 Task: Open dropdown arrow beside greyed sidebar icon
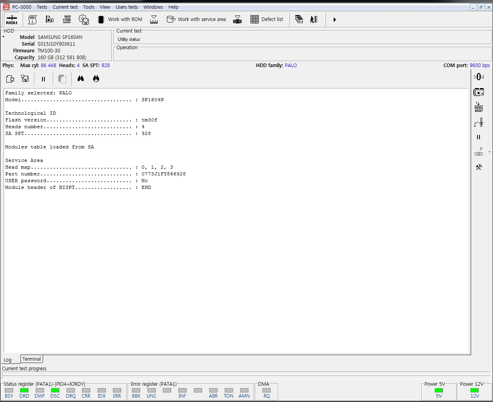coord(489,152)
